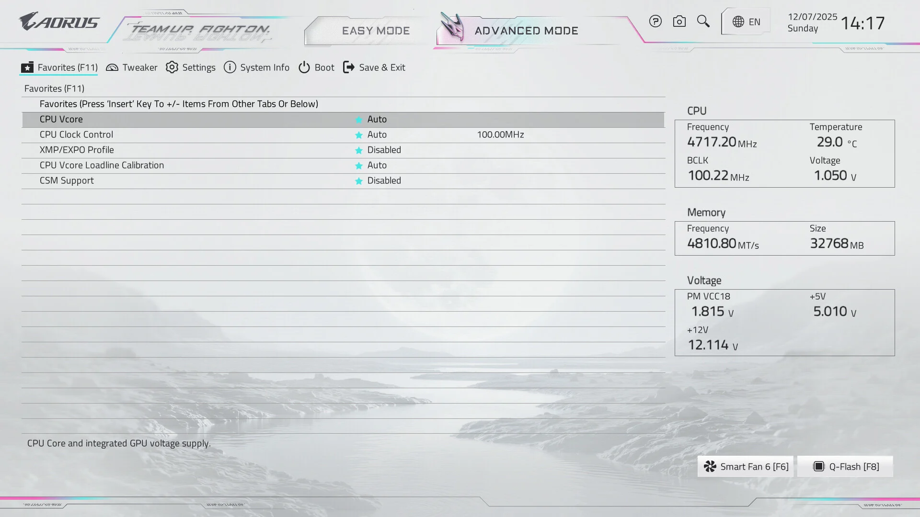
Task: Open the CPU Vcore Auto value
Action: point(377,120)
